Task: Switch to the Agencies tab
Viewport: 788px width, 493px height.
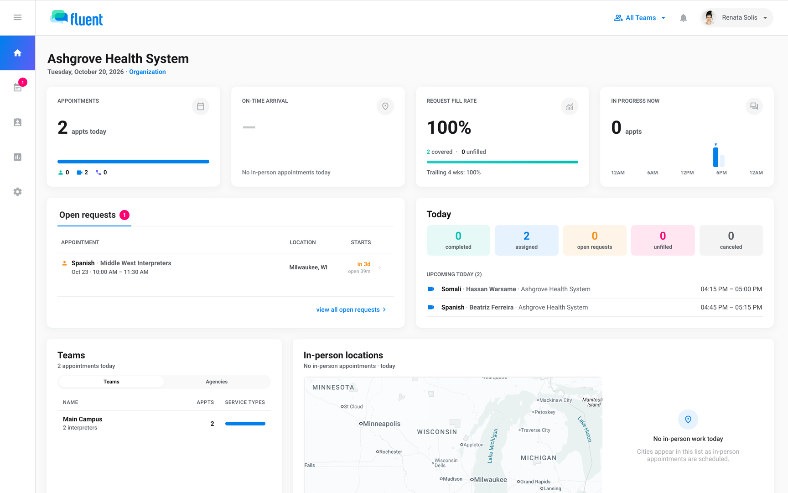Action: [x=217, y=382]
